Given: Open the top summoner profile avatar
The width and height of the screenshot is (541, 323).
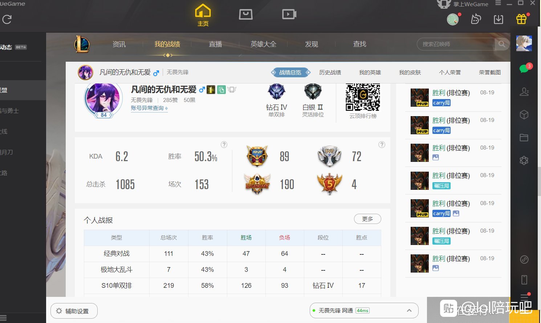Looking at the screenshot, I should point(86,72).
